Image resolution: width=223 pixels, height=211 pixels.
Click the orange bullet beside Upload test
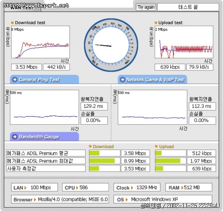coord(156,23)
